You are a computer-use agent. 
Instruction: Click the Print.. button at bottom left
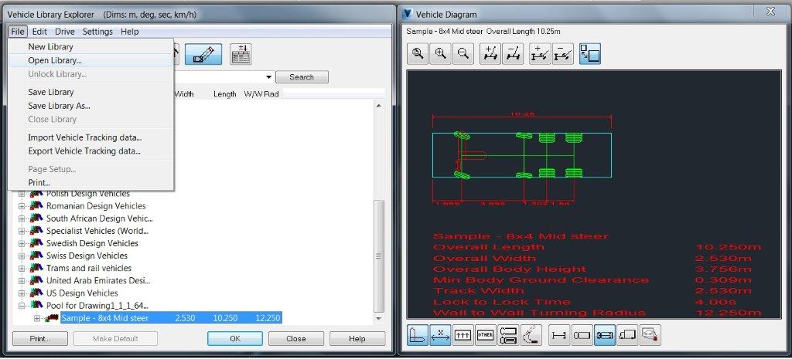(40, 339)
